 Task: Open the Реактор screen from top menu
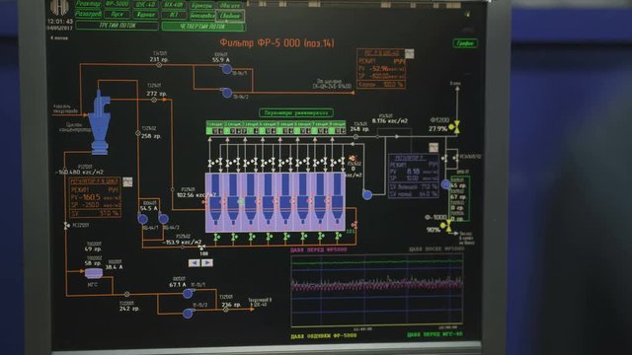pyautogui.click(x=88, y=4)
